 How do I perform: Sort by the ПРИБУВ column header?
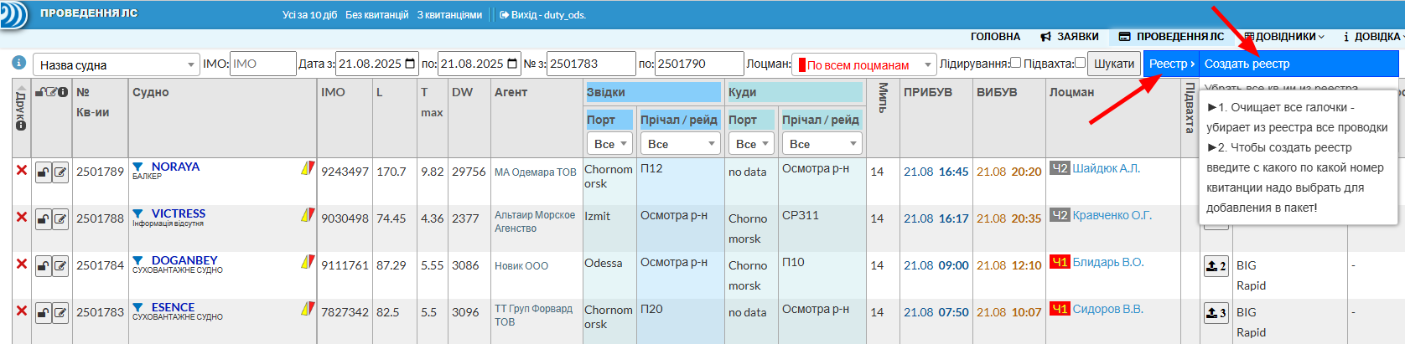coord(926,92)
